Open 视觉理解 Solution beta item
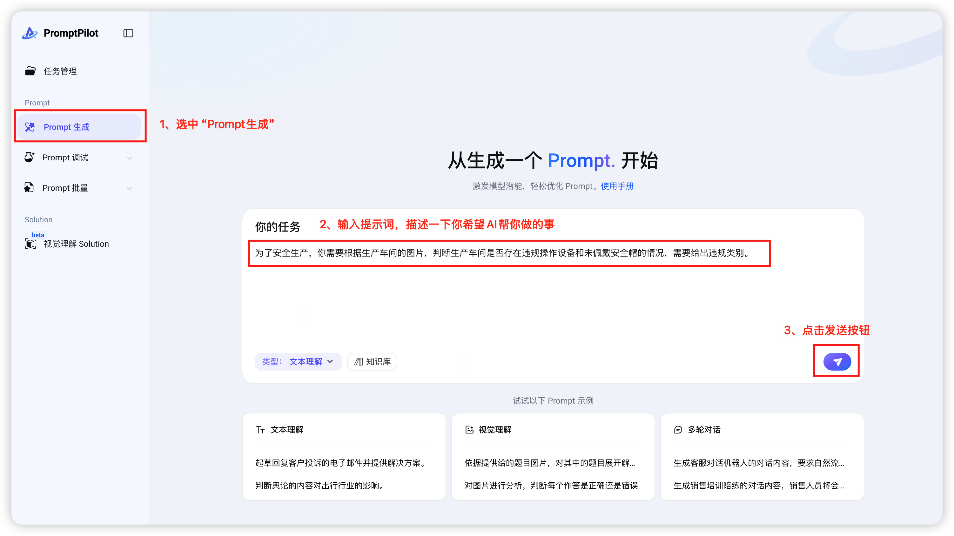Screen dimensions: 954x536 (76, 244)
